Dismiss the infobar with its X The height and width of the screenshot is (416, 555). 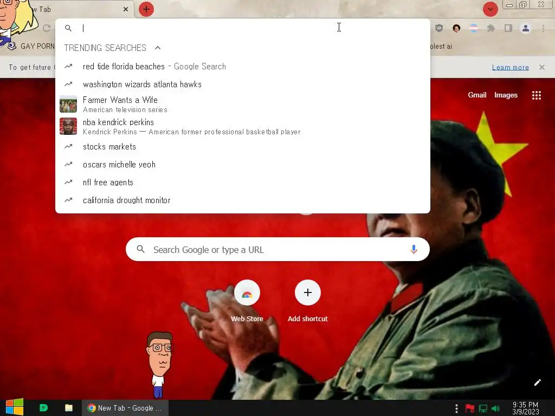tap(542, 67)
